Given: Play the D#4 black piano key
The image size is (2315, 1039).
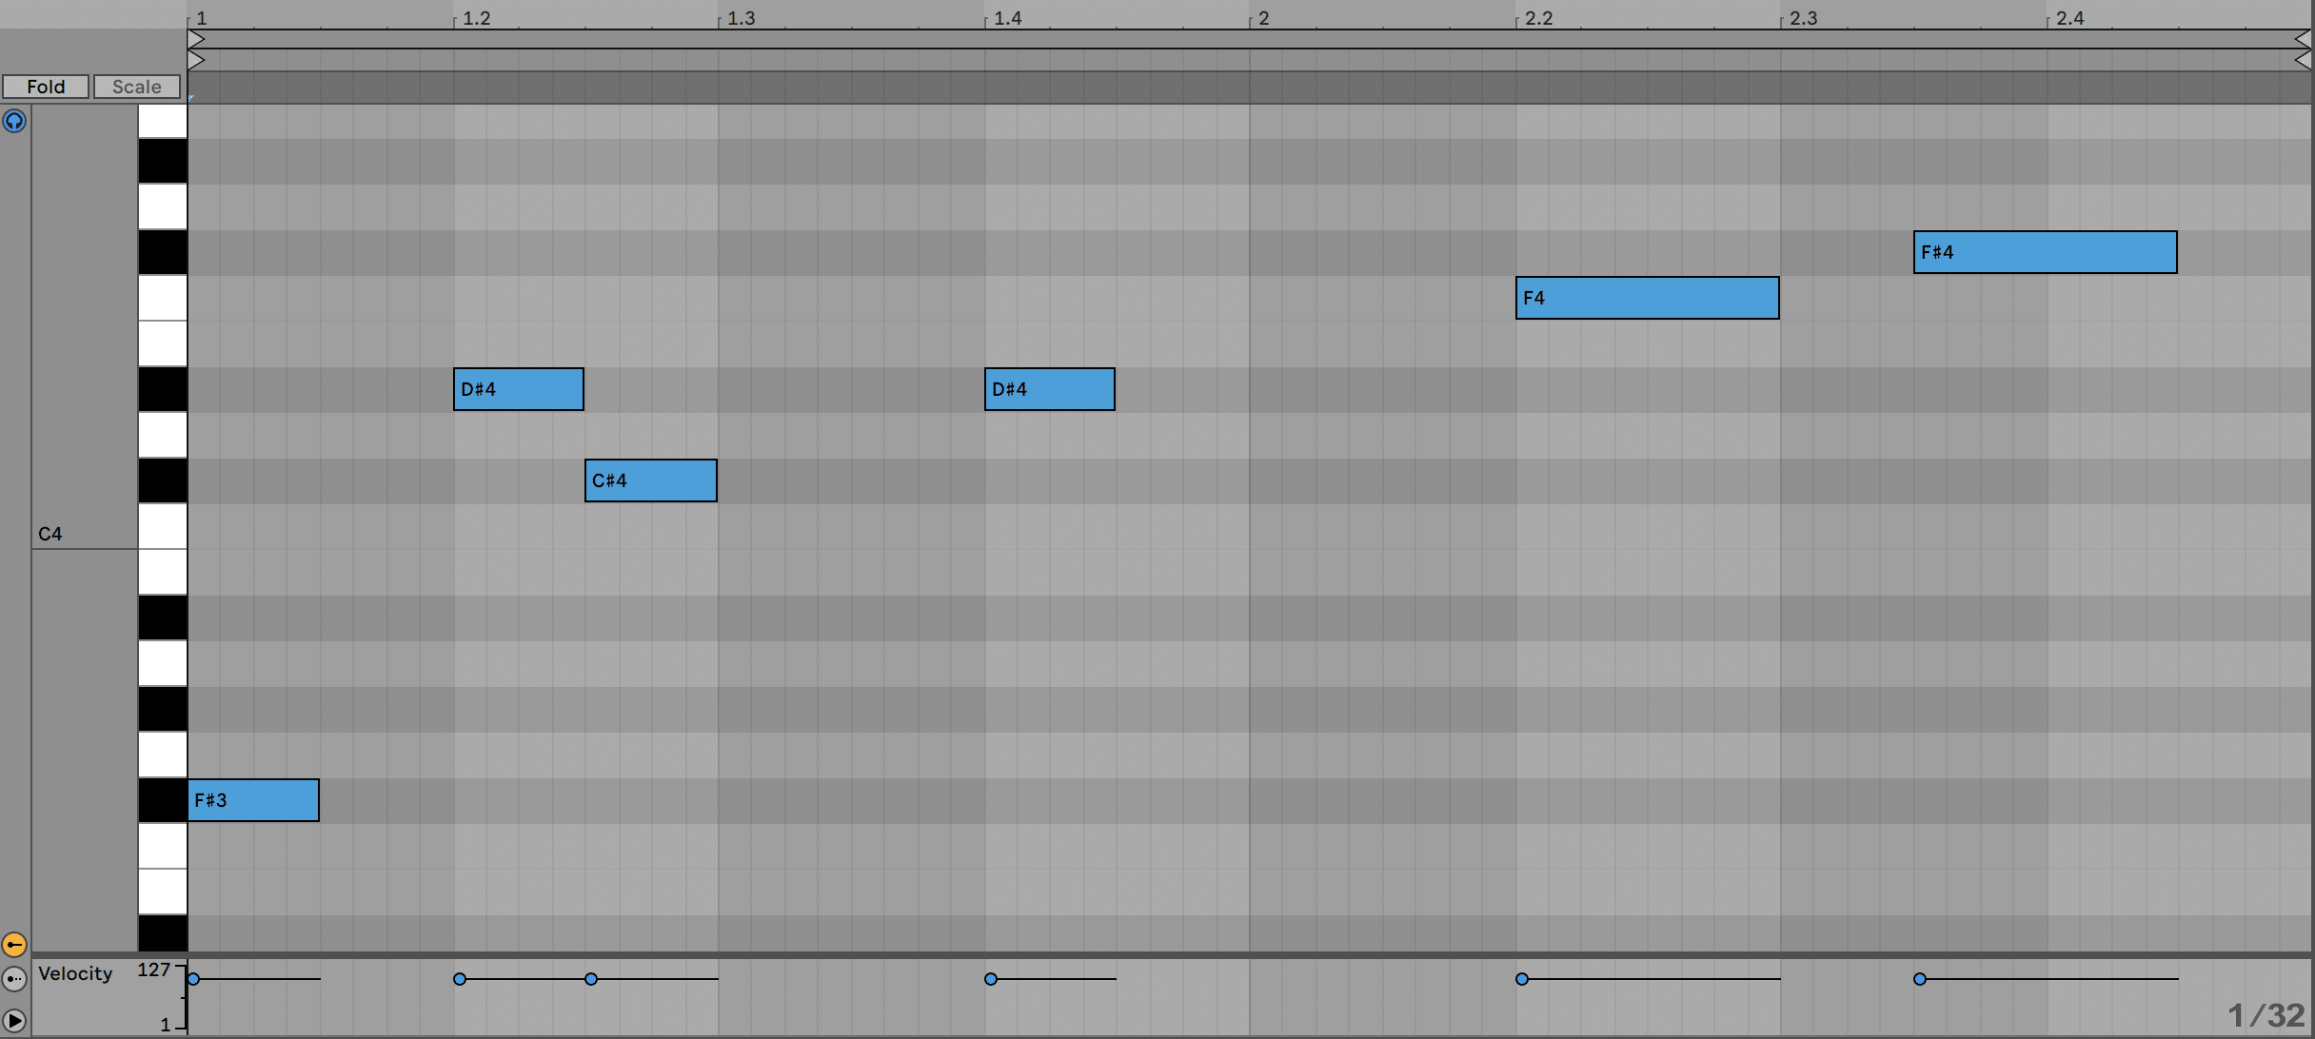Looking at the screenshot, I should [x=163, y=389].
